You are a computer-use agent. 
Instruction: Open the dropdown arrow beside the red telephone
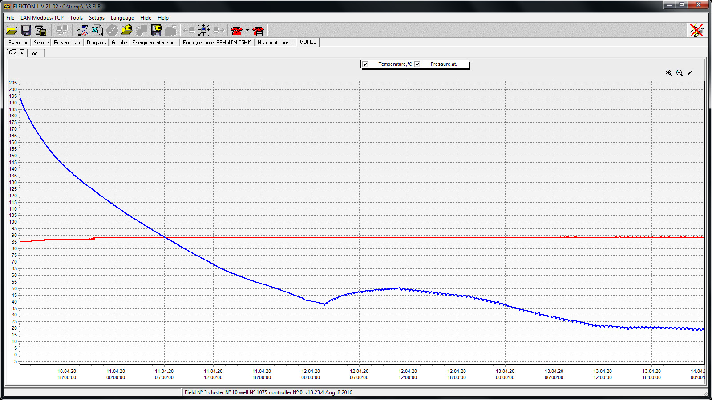[247, 30]
